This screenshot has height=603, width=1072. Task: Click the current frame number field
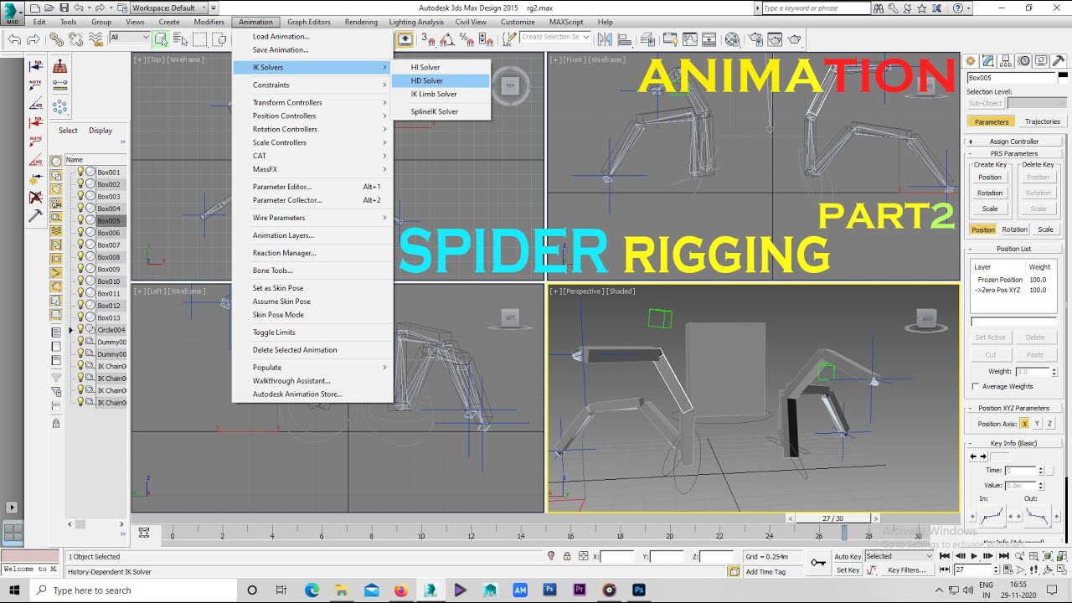pos(972,569)
